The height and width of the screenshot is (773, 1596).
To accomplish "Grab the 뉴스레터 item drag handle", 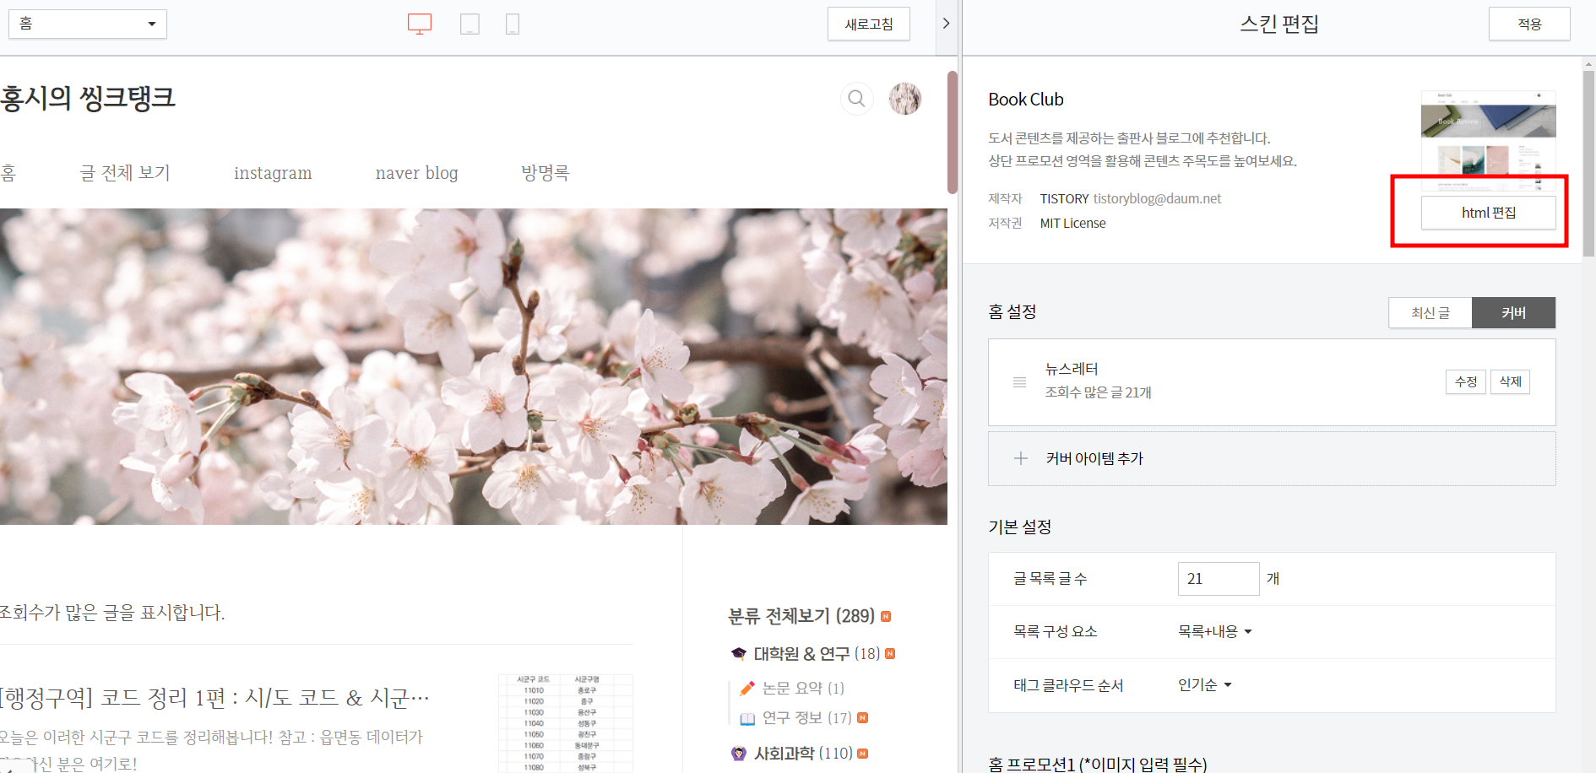I will pos(1019,382).
